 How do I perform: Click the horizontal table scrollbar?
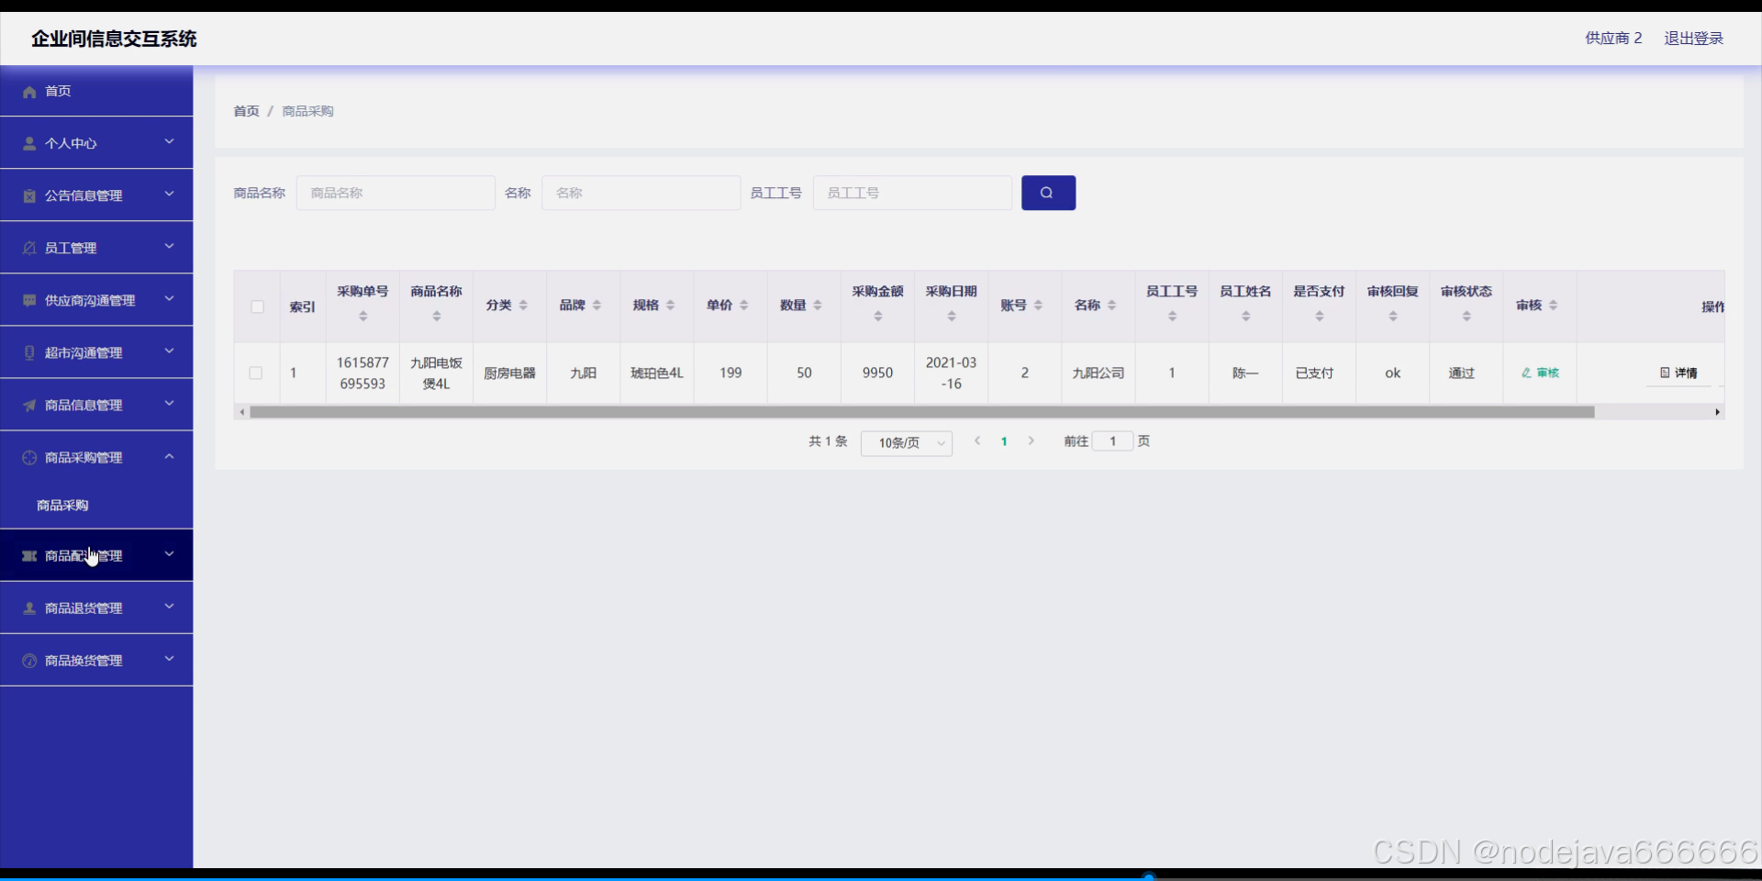(921, 412)
